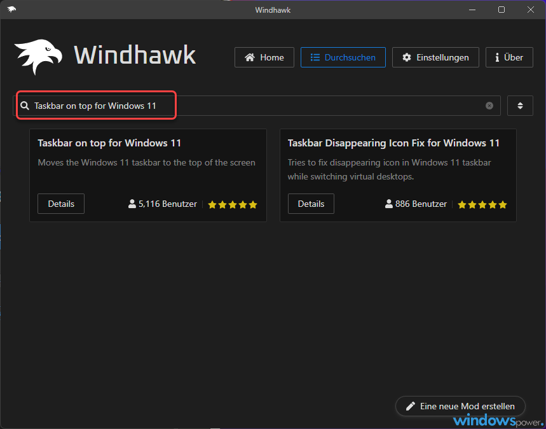Screen dimensions: 546x429
Task: Open the Einstellungen tab
Action: [435, 57]
